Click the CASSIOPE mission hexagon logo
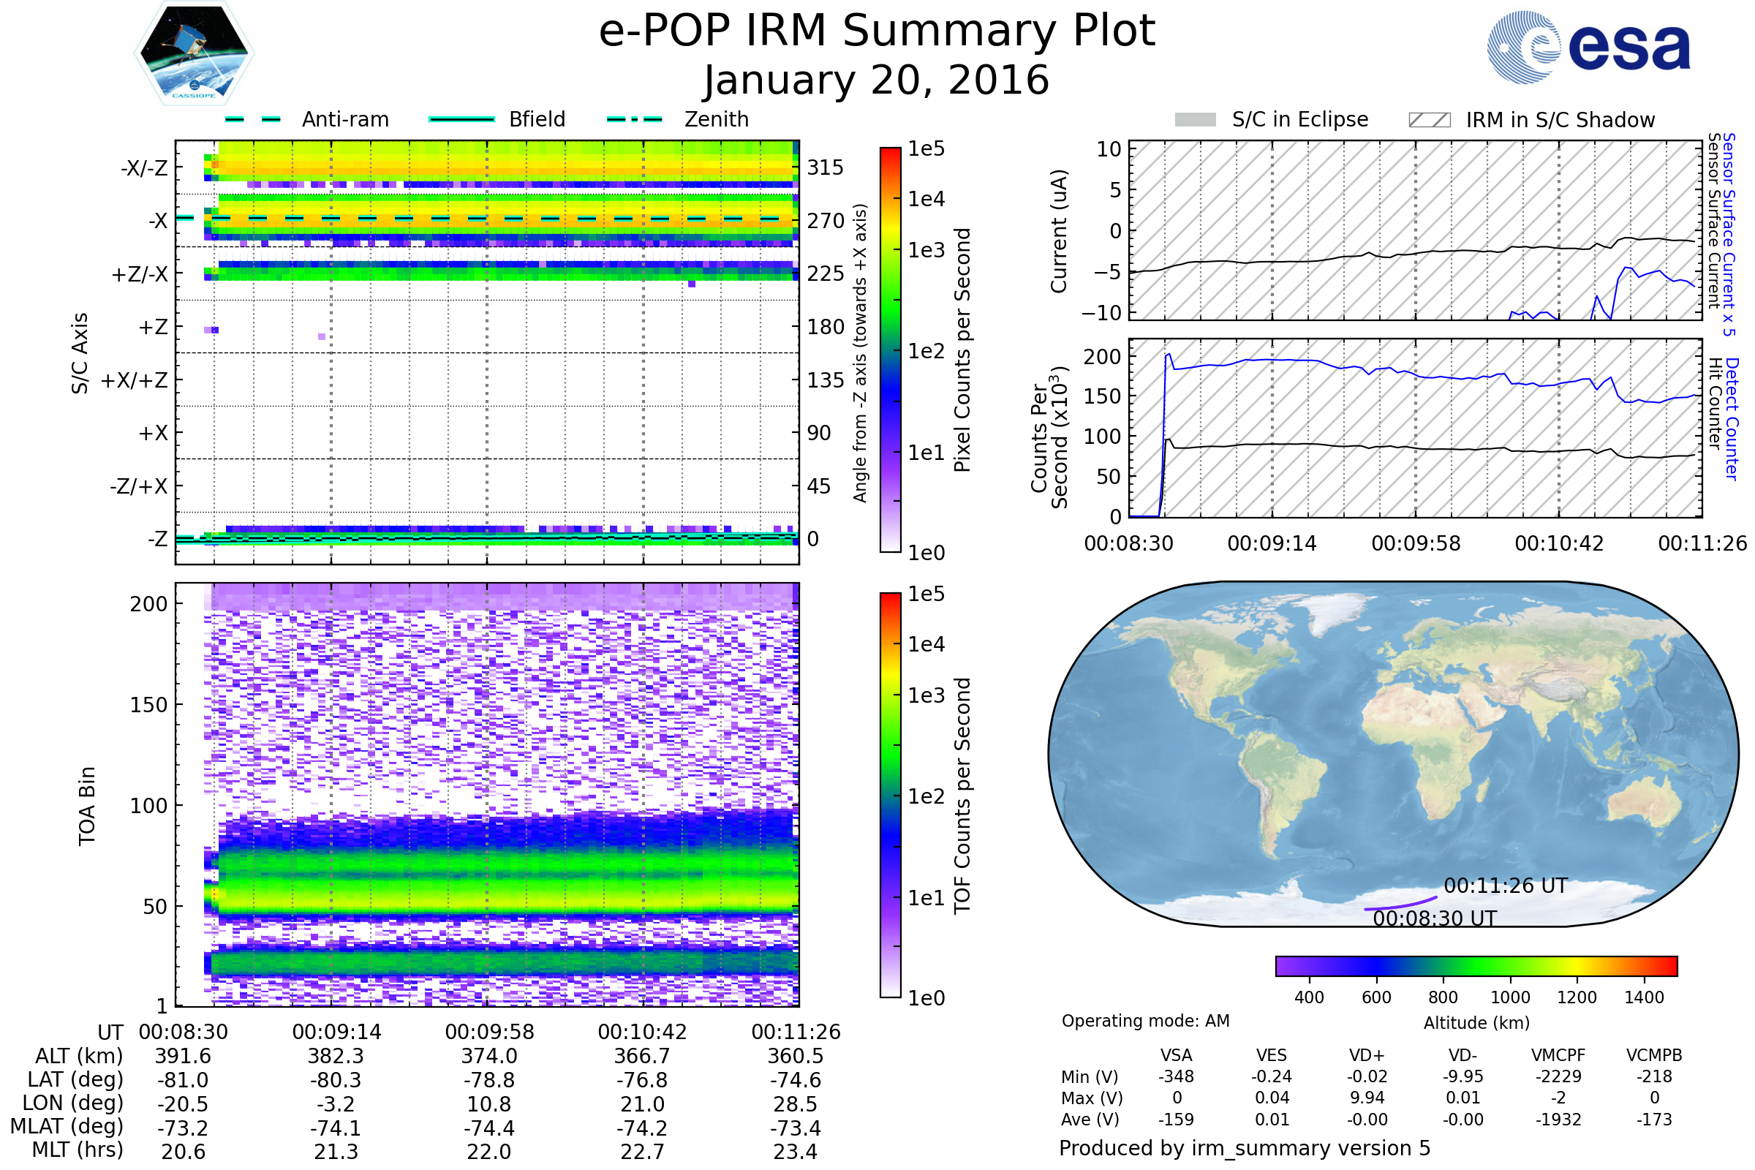The width and height of the screenshot is (1755, 1170). click(194, 53)
